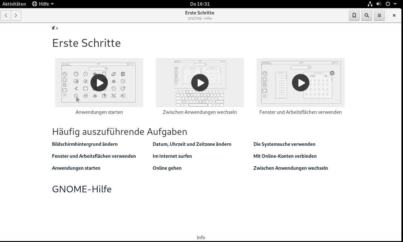Screen dimensions: 403x242
Task: Open the 'GNOME-Hilfe' heading link
Action: point(82,189)
